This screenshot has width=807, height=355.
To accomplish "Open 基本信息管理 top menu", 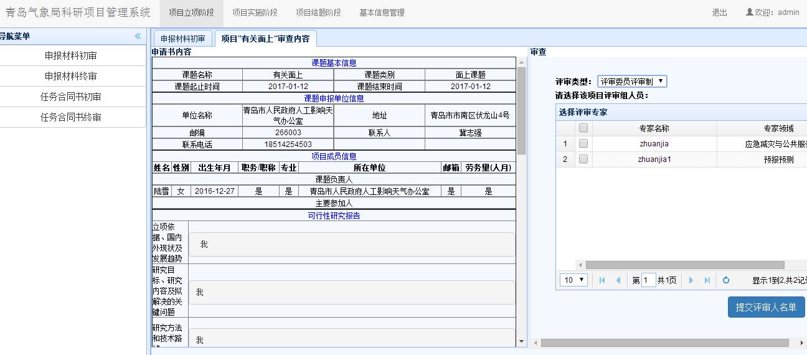I will (382, 12).
